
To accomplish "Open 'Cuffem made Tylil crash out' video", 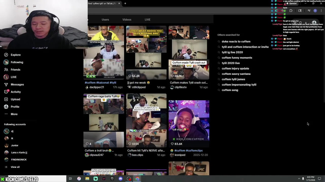I will 189,53.
